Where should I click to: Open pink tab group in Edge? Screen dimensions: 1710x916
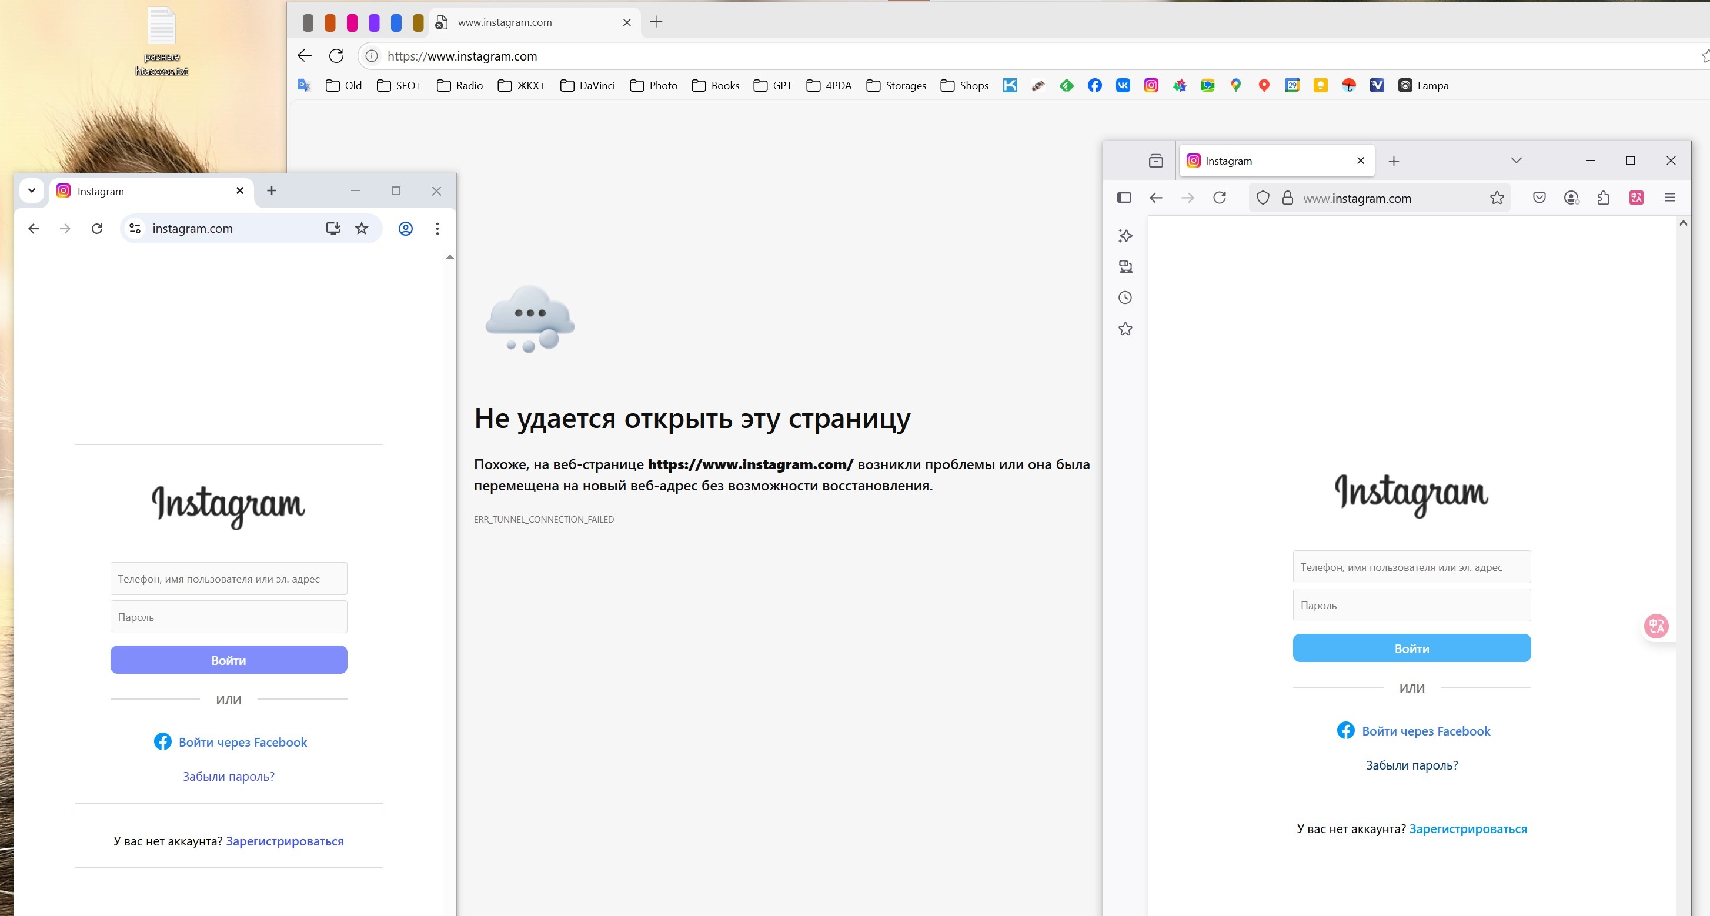click(x=352, y=22)
